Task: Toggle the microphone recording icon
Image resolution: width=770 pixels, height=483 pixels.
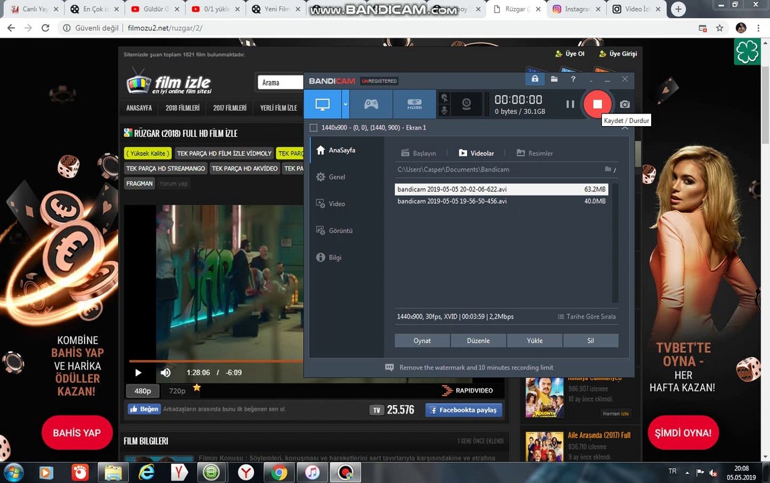Action: (x=444, y=110)
